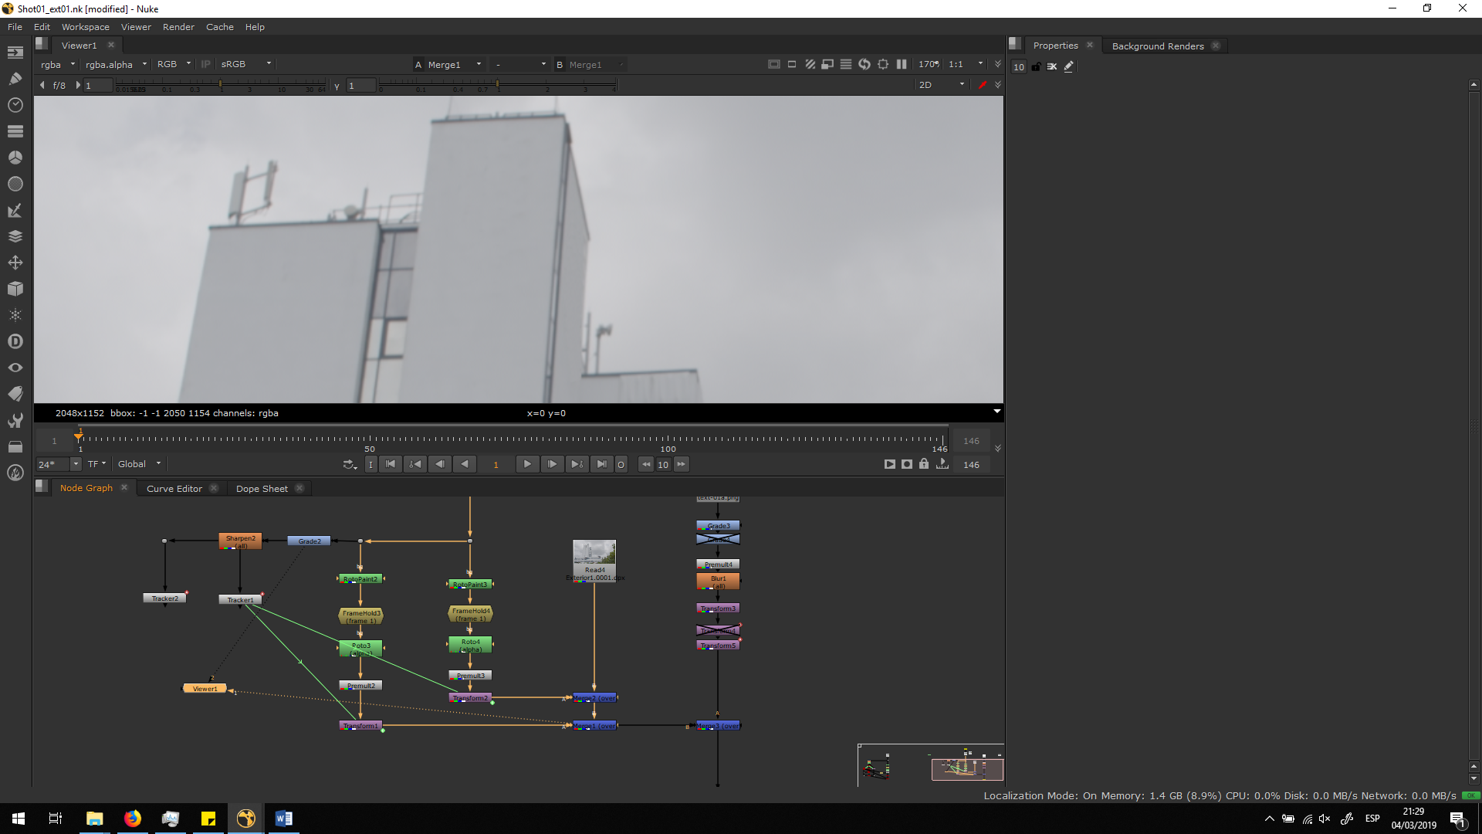Open the Time nodes clock icon

click(x=15, y=104)
